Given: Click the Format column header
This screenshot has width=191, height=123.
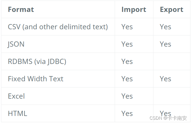Looking at the screenshot, I should click(21, 9).
